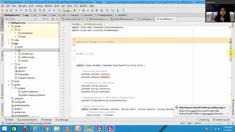The width and height of the screenshot is (235, 132).
Task: Click the Make Project hammer icon
Action: pyautogui.click(x=59, y=10)
